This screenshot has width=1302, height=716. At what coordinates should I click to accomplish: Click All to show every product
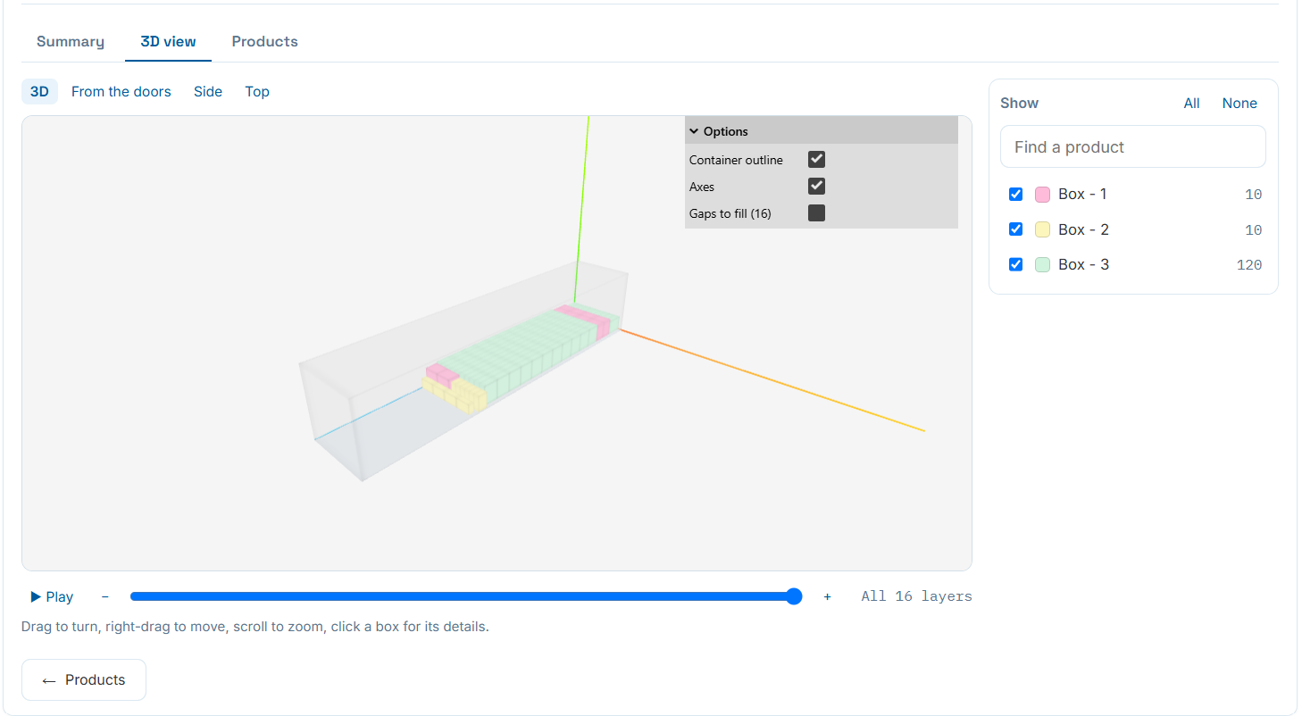(x=1191, y=103)
